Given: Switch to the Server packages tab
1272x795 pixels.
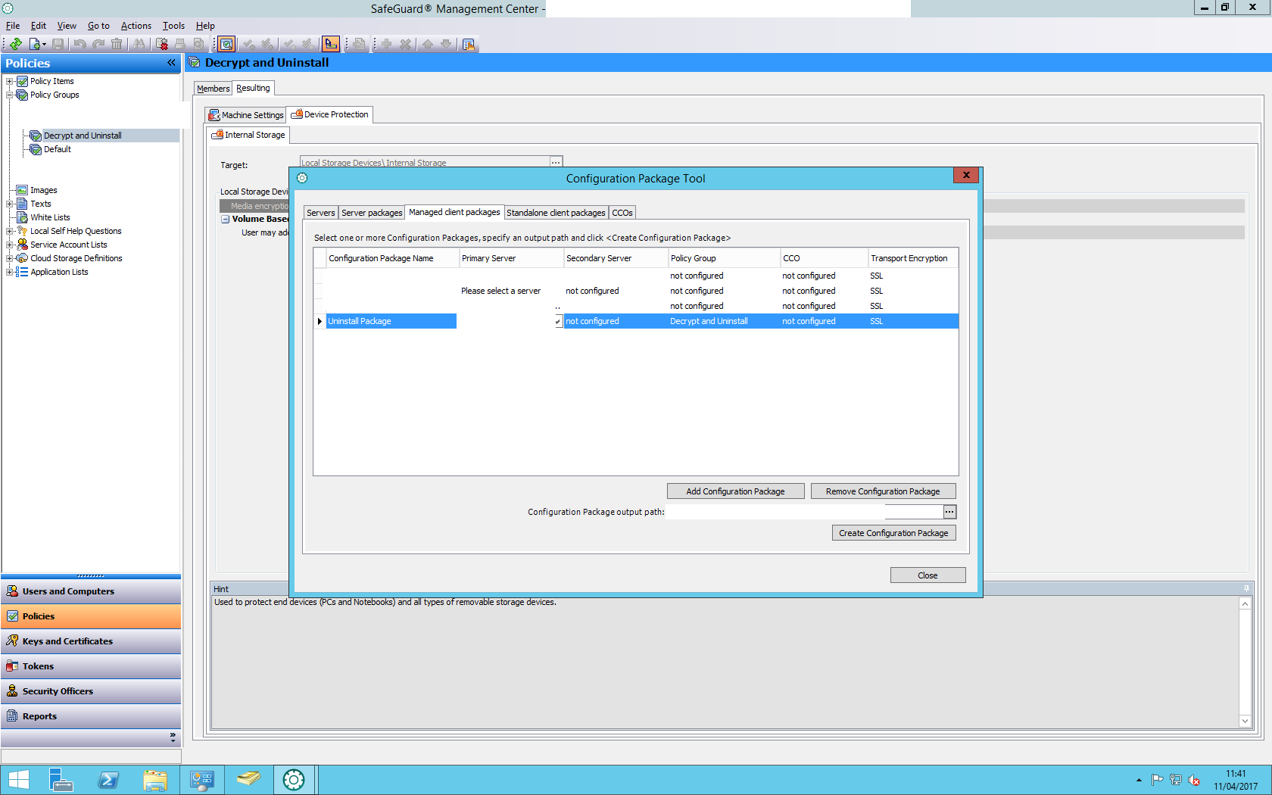Looking at the screenshot, I should pos(372,213).
